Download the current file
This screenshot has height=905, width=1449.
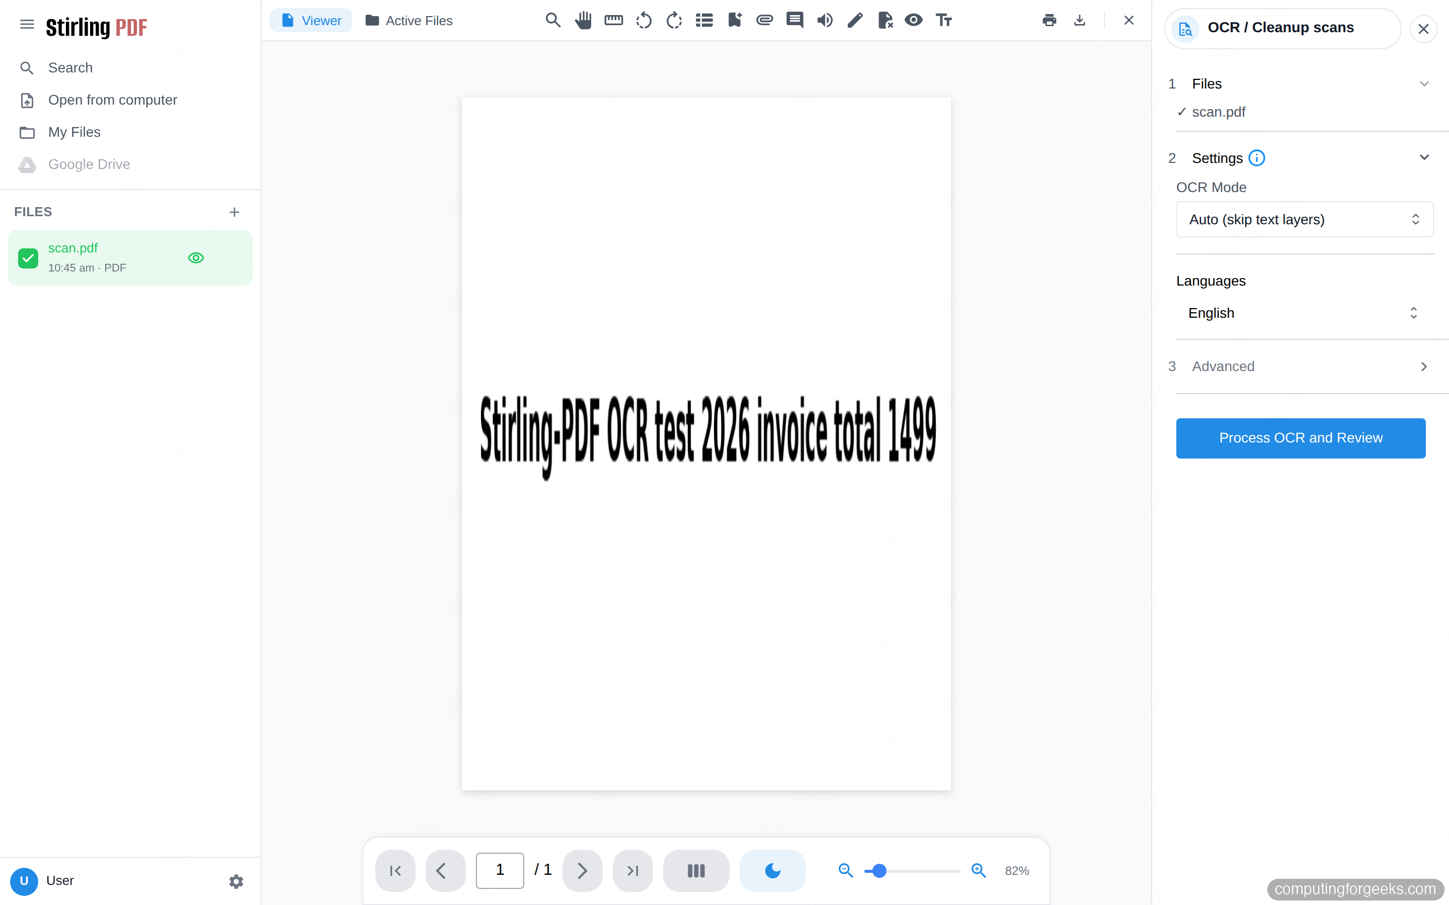(1080, 20)
